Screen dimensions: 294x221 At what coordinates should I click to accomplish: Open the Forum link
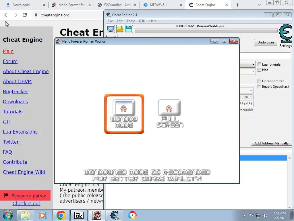(10, 62)
